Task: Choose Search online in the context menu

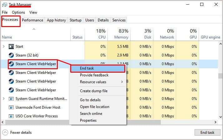Action: 98,114
